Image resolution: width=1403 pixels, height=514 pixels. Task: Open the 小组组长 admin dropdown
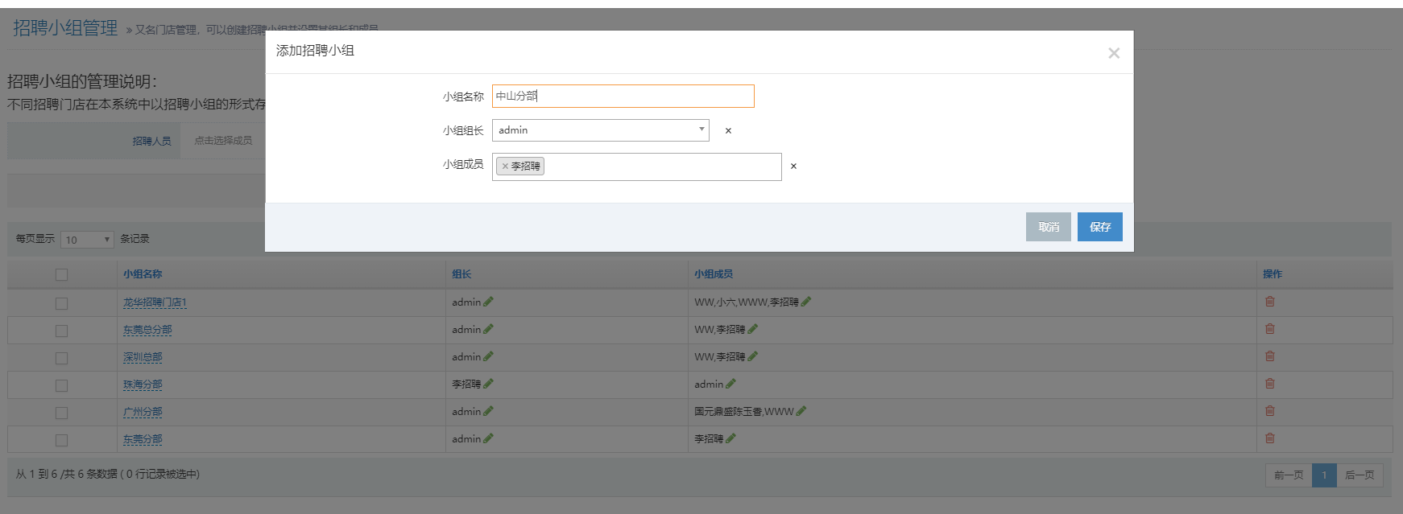[x=600, y=130]
